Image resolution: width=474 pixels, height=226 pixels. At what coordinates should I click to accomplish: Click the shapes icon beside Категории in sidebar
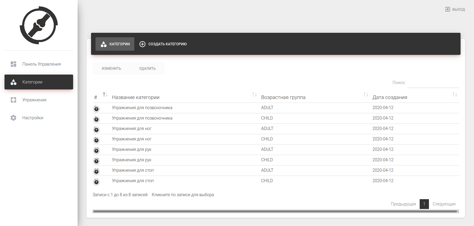tap(13, 82)
